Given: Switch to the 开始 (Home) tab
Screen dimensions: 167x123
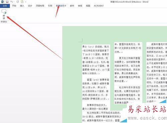Looking at the screenshot, I should click(x=14, y=6).
